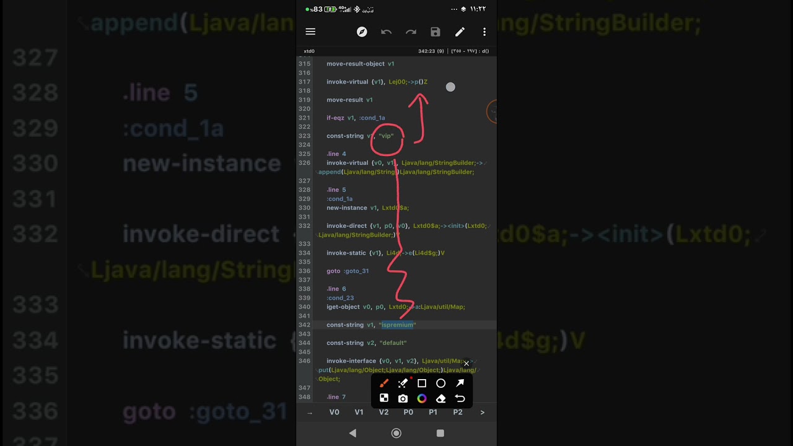Insert V1 from the shortcut bar
The height and width of the screenshot is (446, 793).
359,412
